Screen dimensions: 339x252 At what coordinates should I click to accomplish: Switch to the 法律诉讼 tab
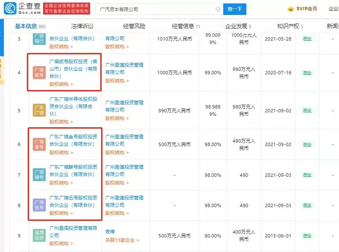pos(82,26)
